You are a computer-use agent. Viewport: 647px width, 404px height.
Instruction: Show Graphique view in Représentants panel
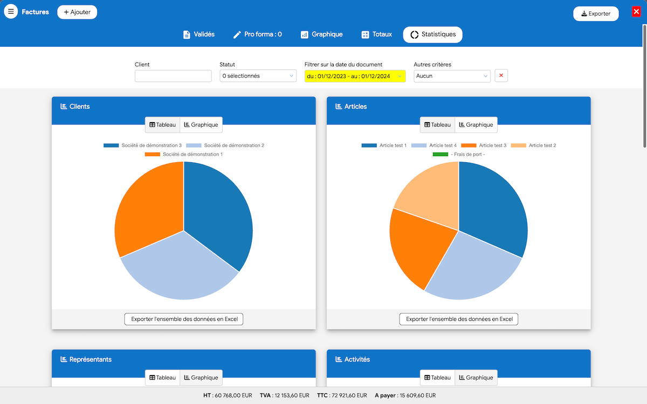(201, 378)
